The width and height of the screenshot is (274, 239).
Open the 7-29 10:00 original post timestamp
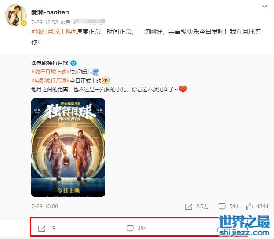pos(44,206)
